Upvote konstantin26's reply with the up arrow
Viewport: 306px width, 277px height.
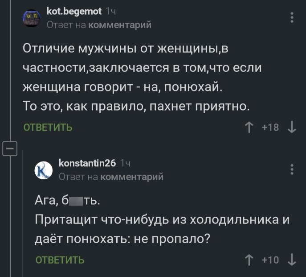249,260
